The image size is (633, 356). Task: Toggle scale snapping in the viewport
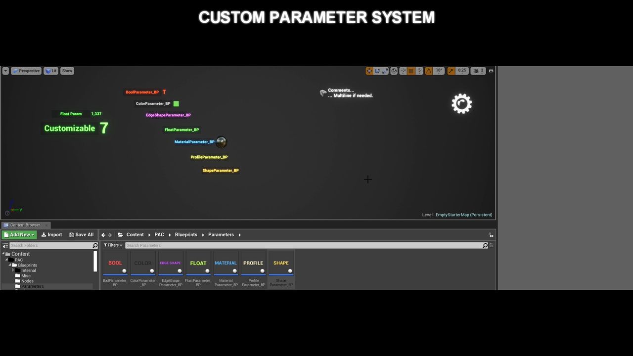pos(451,71)
